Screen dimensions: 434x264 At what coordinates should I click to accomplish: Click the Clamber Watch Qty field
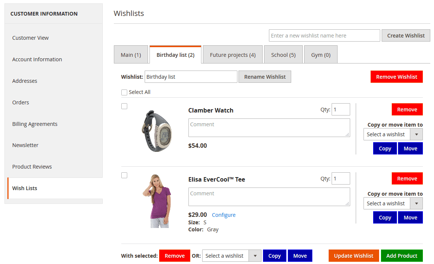(x=341, y=110)
